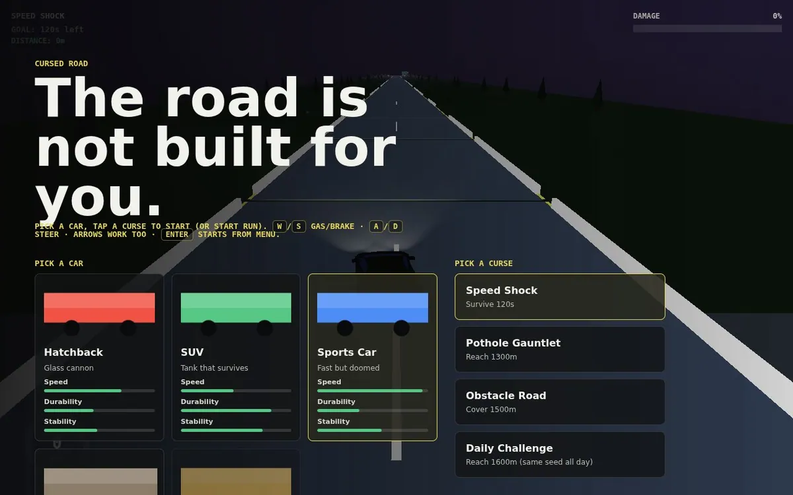
Task: Click the Sports Car Durability bar
Action: point(373,411)
